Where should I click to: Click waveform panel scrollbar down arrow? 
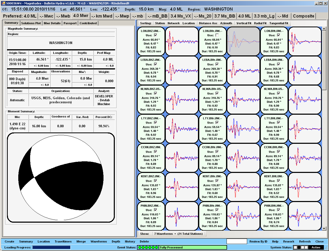click(x=324, y=228)
